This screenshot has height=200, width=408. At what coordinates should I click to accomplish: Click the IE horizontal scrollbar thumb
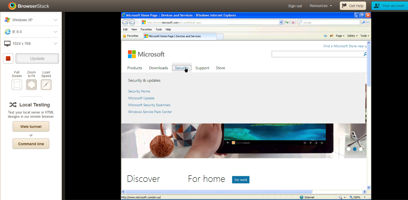click(219, 192)
